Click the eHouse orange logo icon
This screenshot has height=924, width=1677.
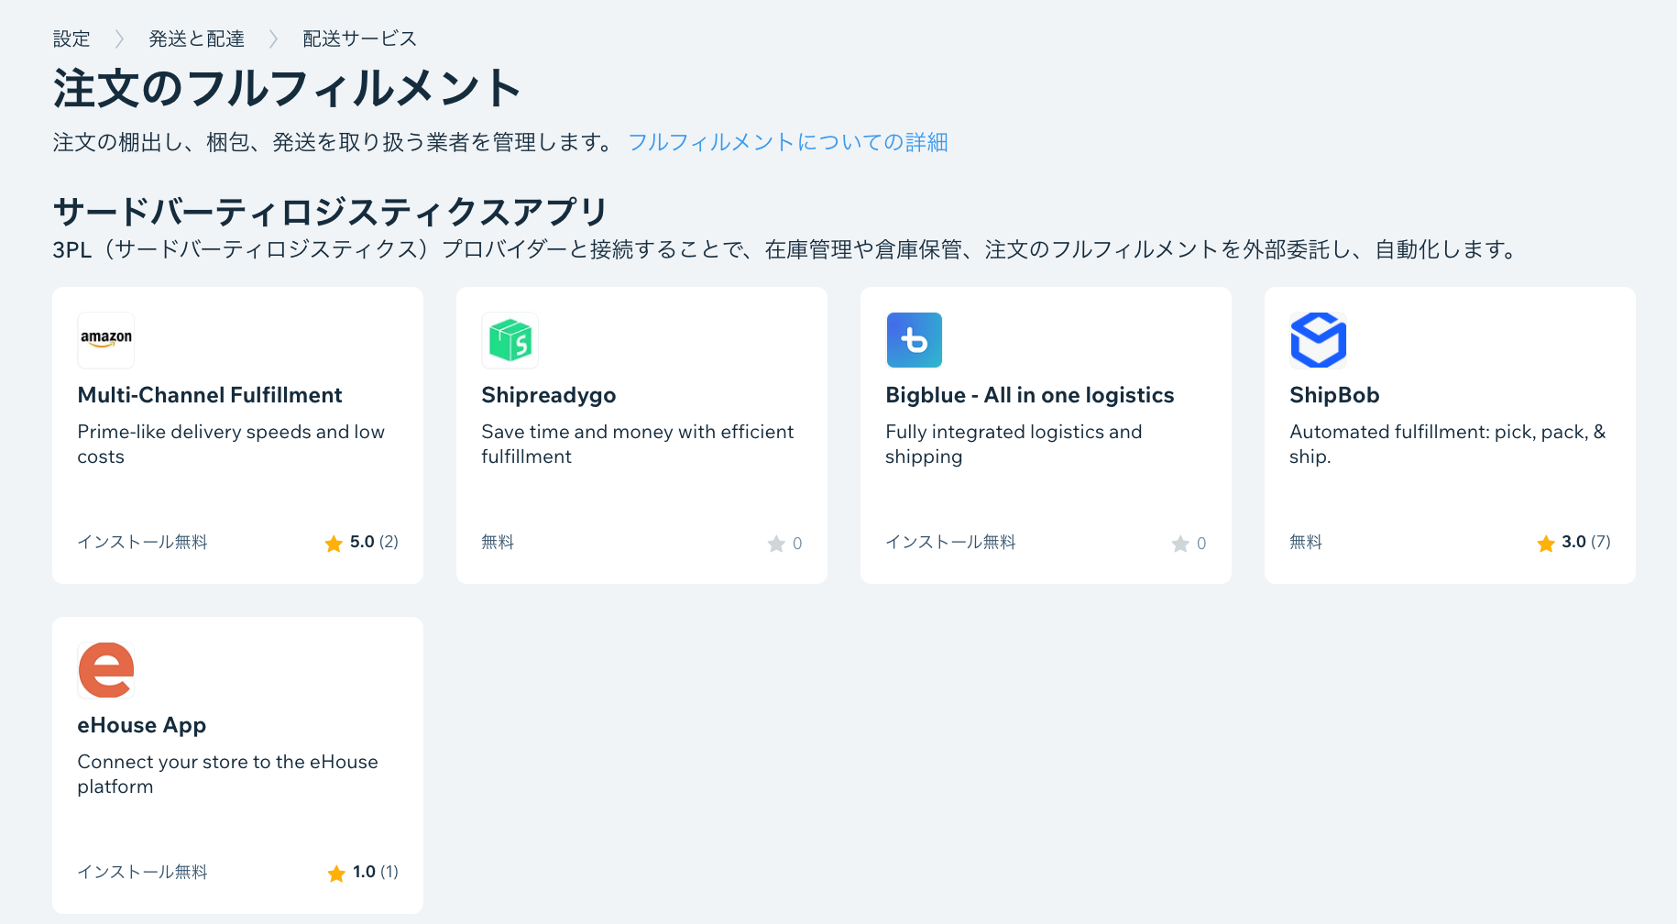point(106,670)
